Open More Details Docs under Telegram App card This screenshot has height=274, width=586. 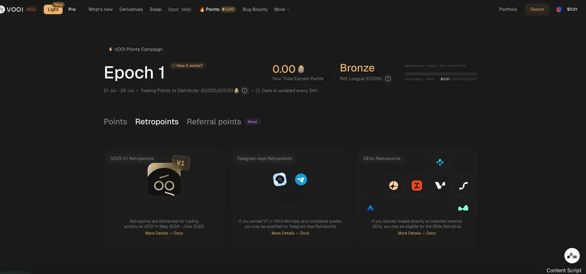[x=291, y=233]
